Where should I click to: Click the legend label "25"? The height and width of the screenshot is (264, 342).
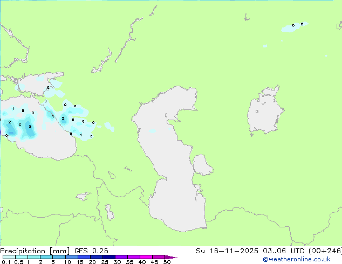pyautogui.click(x=105, y=262)
